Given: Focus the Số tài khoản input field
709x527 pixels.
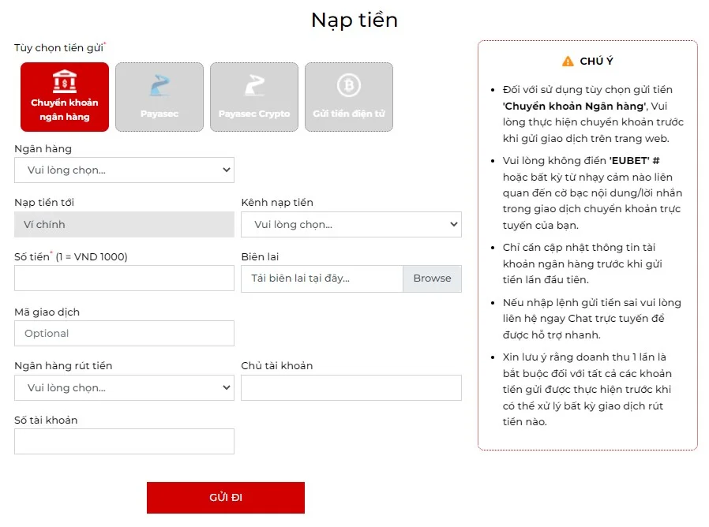Looking at the screenshot, I should click(x=124, y=442).
